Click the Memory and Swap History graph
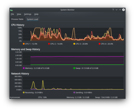Image resolution: width=135 pixels, height=110 pixels. pyautogui.click(x=73, y=59)
